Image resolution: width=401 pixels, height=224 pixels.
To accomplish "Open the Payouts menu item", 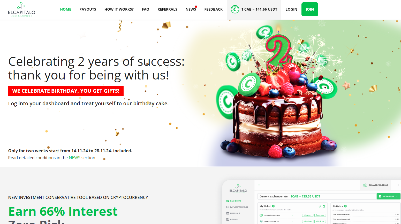I will 88,9.
